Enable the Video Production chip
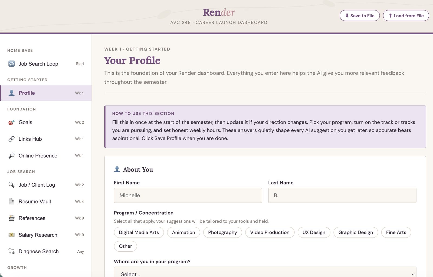The image size is (433, 277). click(x=270, y=232)
